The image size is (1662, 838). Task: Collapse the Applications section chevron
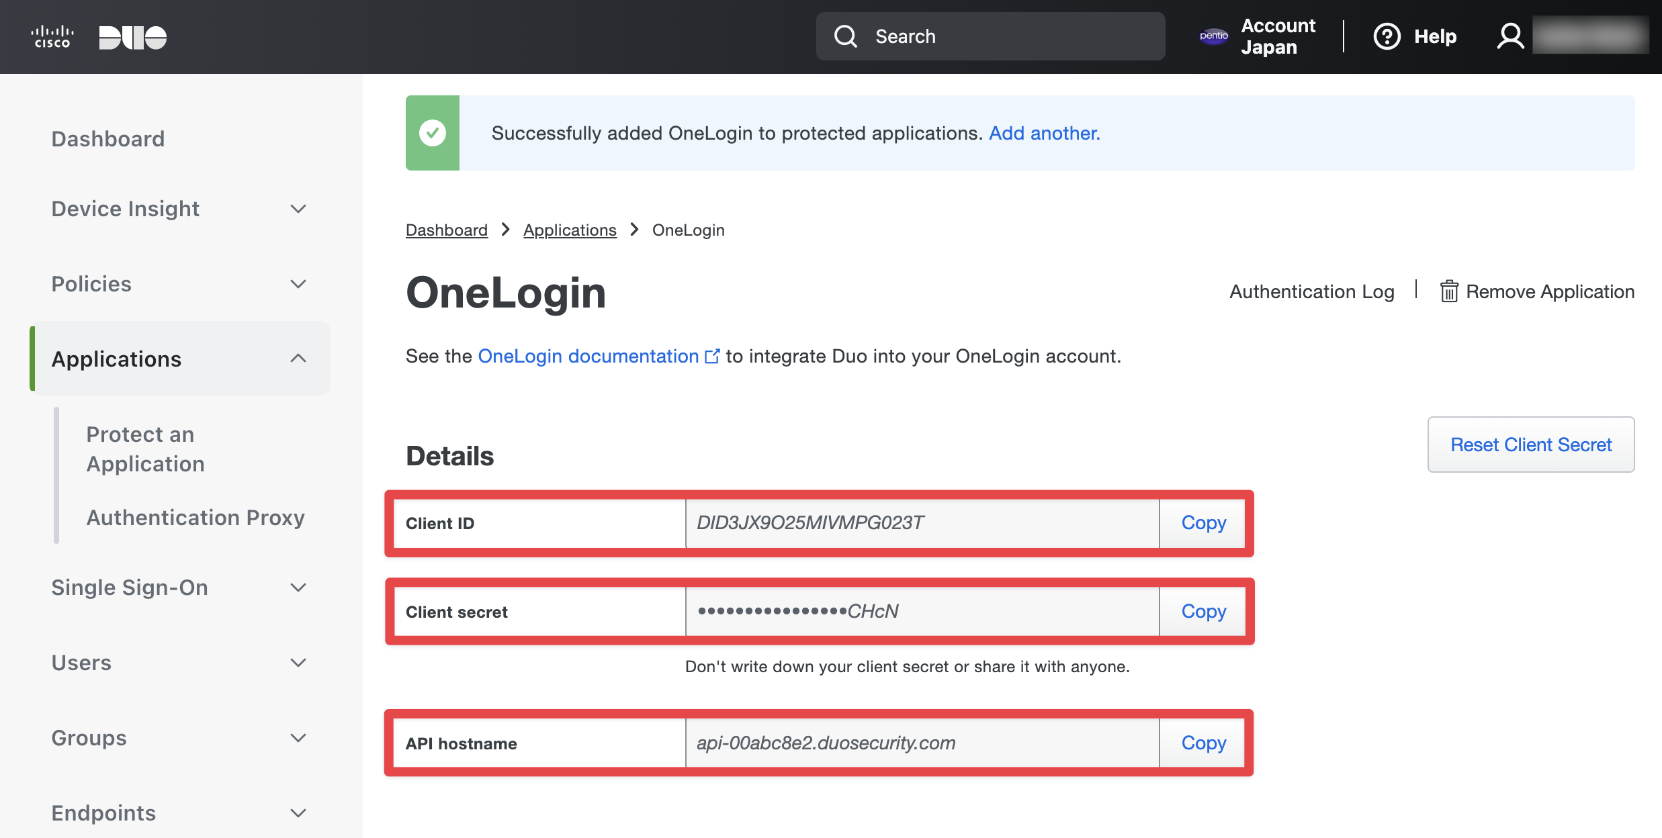click(298, 359)
